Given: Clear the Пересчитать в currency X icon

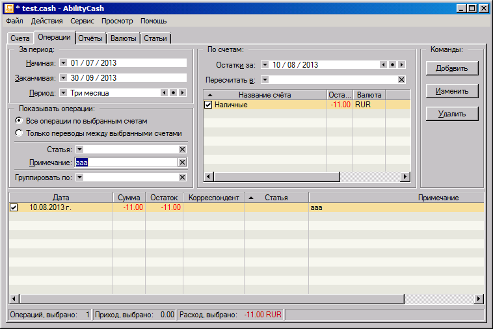Looking at the screenshot, I should click(x=401, y=80).
